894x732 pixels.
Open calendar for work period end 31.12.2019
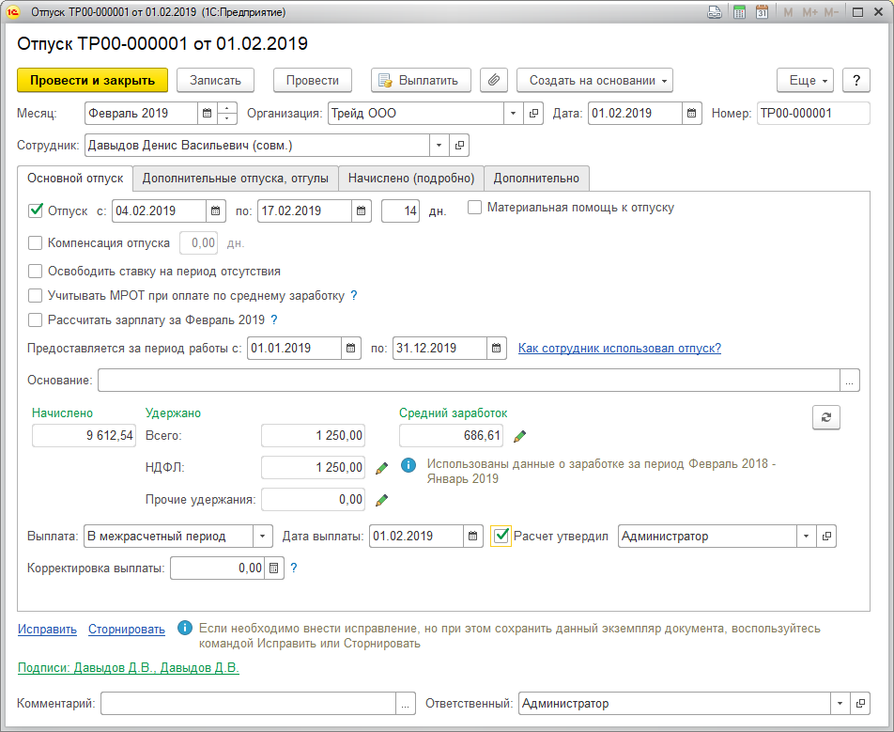click(x=496, y=348)
